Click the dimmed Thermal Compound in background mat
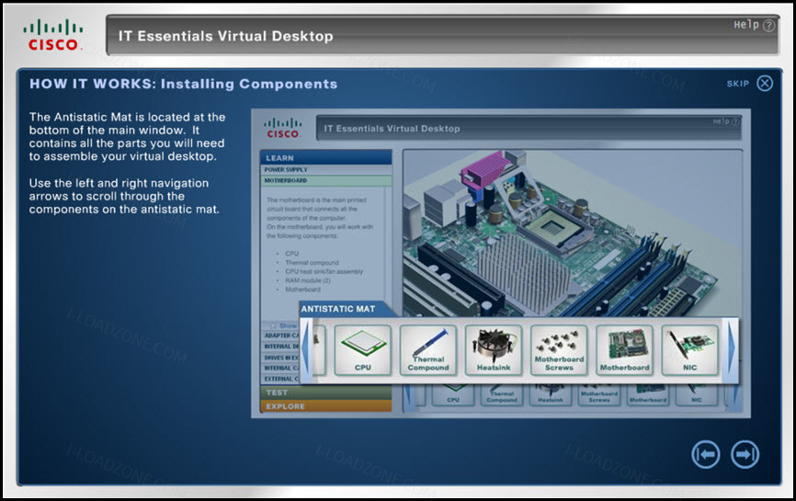Image resolution: width=796 pixels, height=501 pixels. [x=502, y=395]
